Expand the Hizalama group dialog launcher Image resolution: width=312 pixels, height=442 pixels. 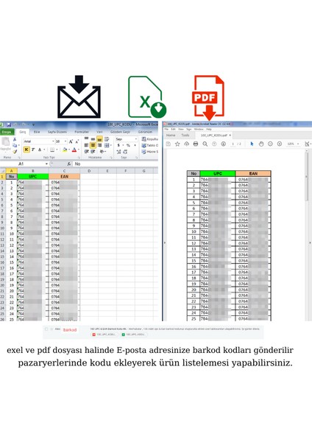111,158
